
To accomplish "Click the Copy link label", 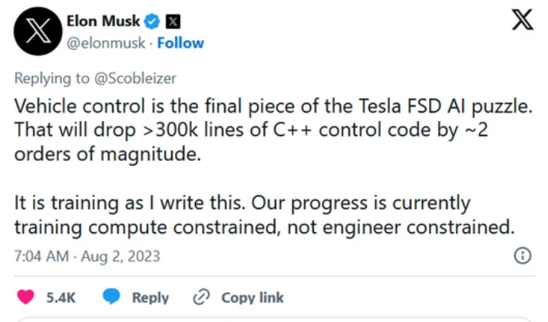I will 253,297.
